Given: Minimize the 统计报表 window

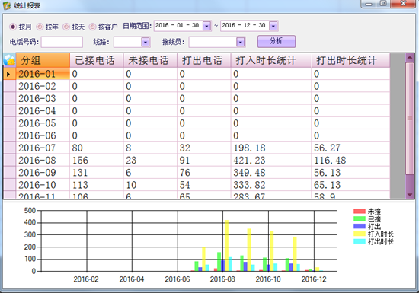Looking at the screenshot, I should (x=369, y=4).
